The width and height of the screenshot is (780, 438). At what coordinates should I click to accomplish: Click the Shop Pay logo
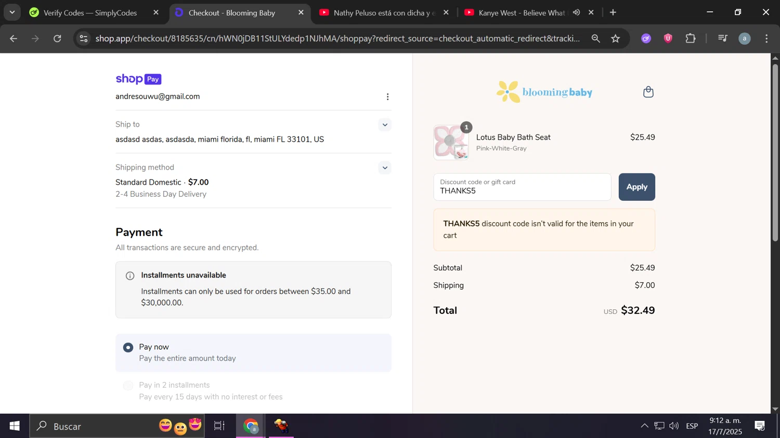pos(138,79)
